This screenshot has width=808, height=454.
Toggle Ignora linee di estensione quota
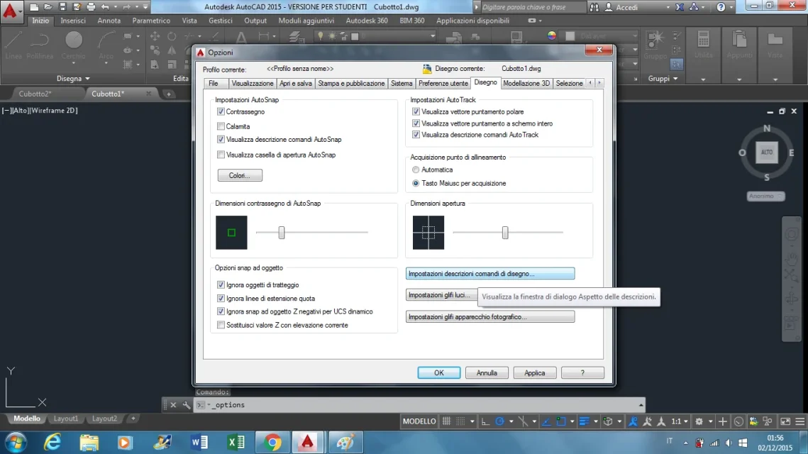[221, 299]
